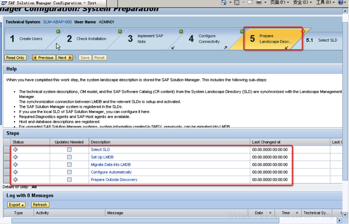Click the Reset button
The height and width of the screenshot is (224, 349).
100,58
